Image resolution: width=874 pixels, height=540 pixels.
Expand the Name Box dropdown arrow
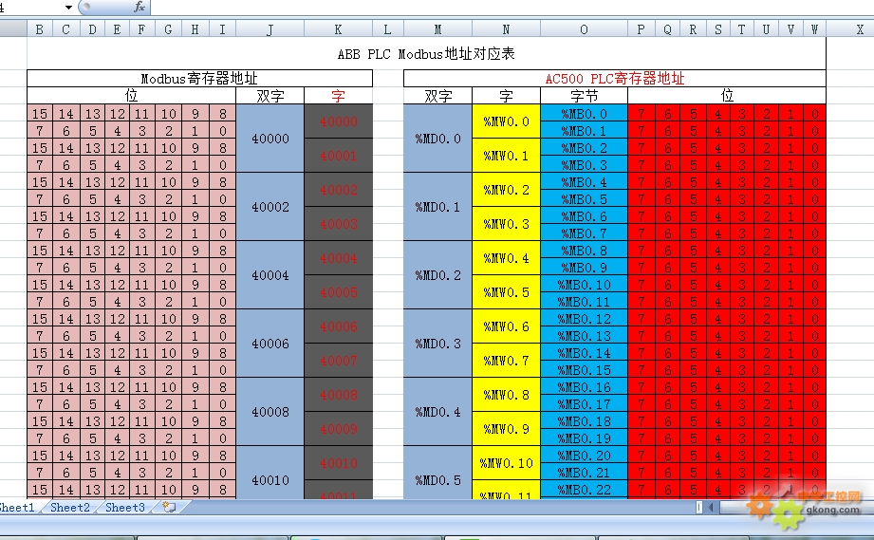click(x=68, y=8)
